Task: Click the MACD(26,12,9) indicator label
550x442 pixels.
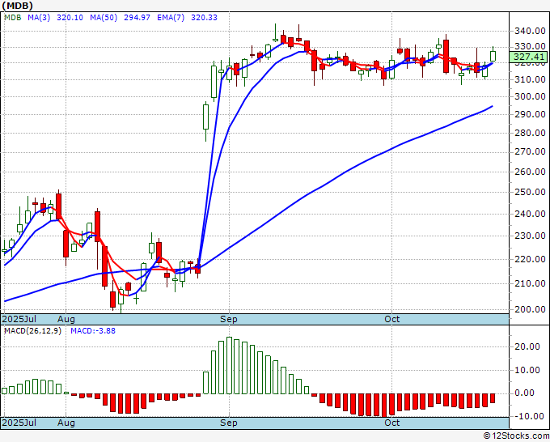Action: [x=32, y=331]
